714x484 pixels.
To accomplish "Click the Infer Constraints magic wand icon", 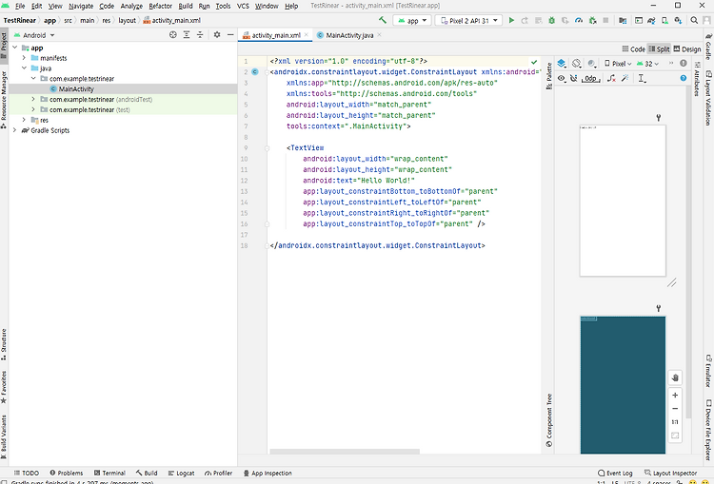I will (x=625, y=78).
